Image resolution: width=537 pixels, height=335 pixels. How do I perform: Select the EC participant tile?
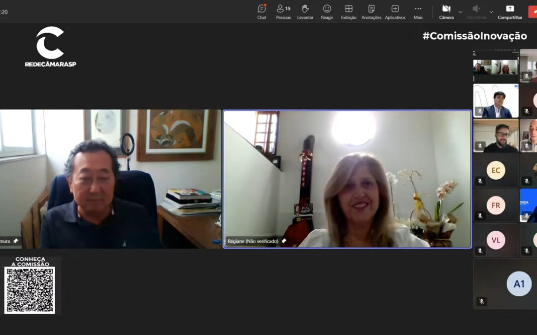coord(496,170)
